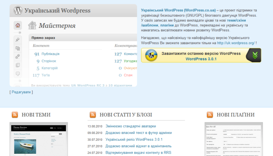The width and height of the screenshot is (273, 156).
Task: Open the new plugin screenshot thumbnail
Action: (234, 139)
